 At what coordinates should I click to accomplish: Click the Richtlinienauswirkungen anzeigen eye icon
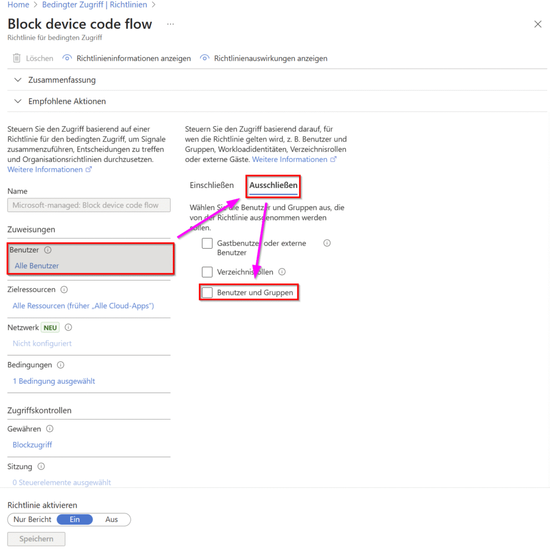point(204,58)
